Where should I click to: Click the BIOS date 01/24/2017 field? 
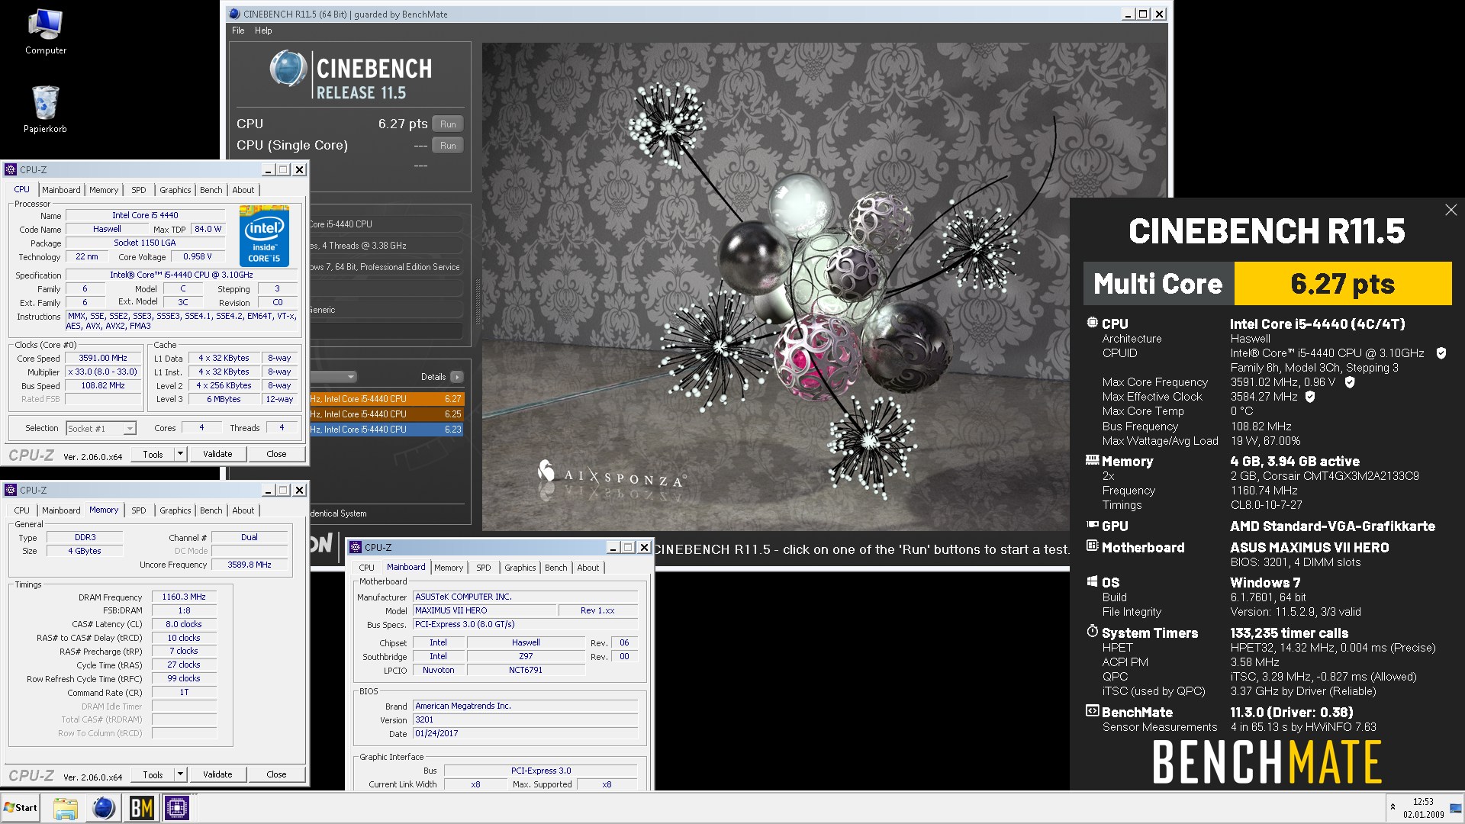525,734
